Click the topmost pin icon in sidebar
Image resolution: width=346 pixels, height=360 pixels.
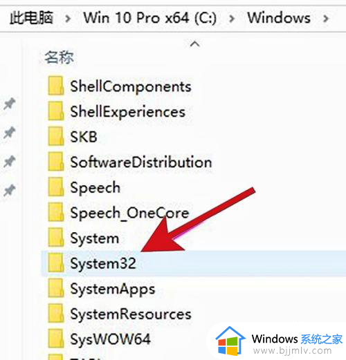[10, 104]
